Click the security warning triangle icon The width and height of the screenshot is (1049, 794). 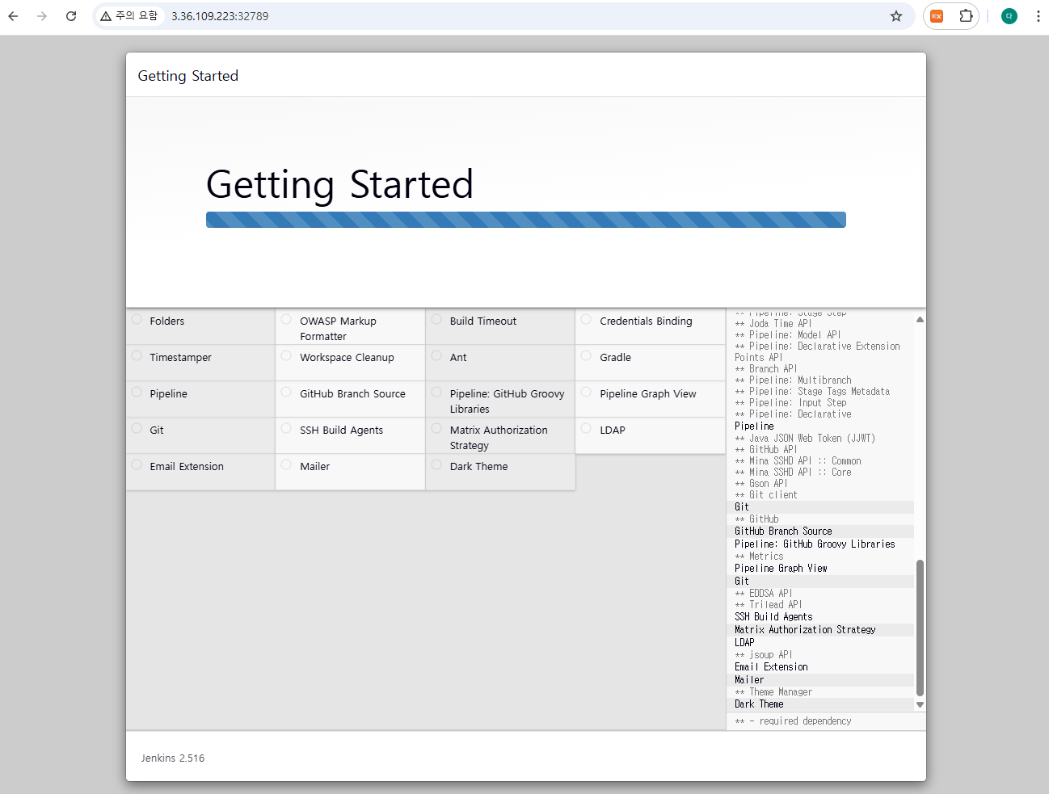106,16
